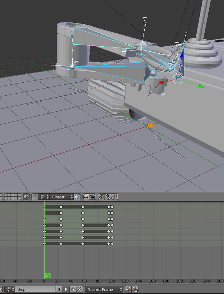Select bottom-row keyframe near frame 57
This screenshot has height=294, width=224.
pyautogui.click(x=83, y=243)
